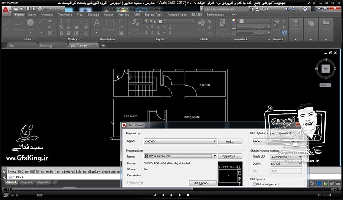Toggle Plot in background checkbox
Viewport: 343px width, 200px height.
(254, 184)
